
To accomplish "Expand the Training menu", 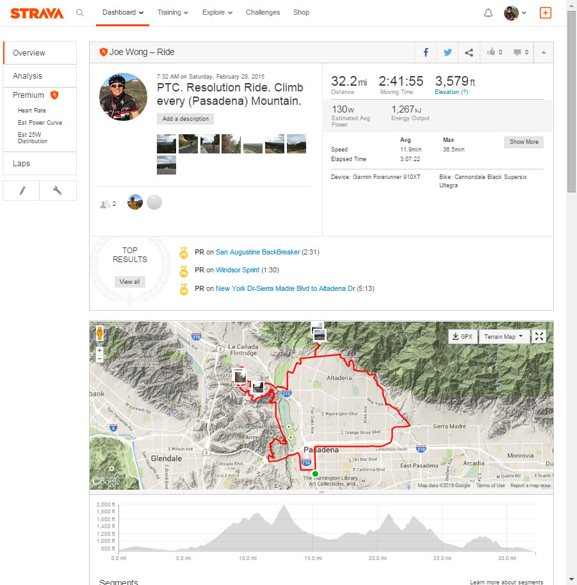I will (172, 12).
